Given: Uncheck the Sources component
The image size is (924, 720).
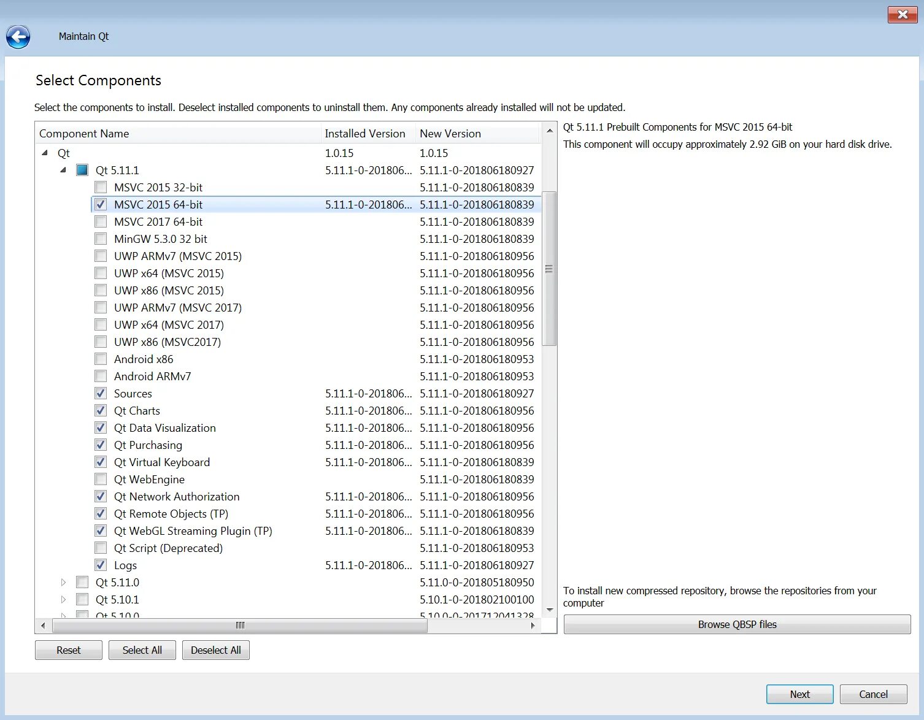Looking at the screenshot, I should pos(101,393).
